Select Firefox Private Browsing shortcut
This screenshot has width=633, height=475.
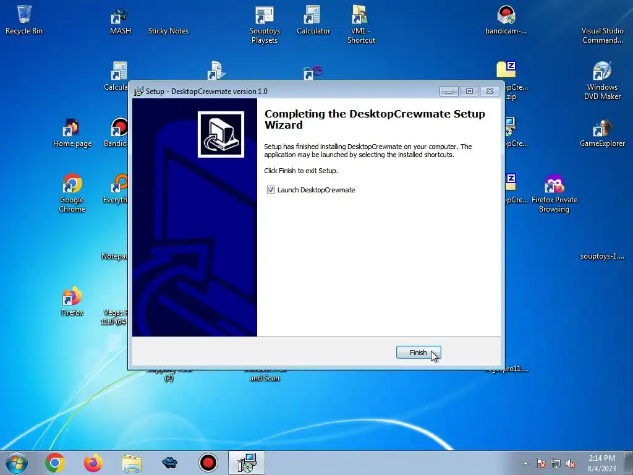tap(554, 194)
